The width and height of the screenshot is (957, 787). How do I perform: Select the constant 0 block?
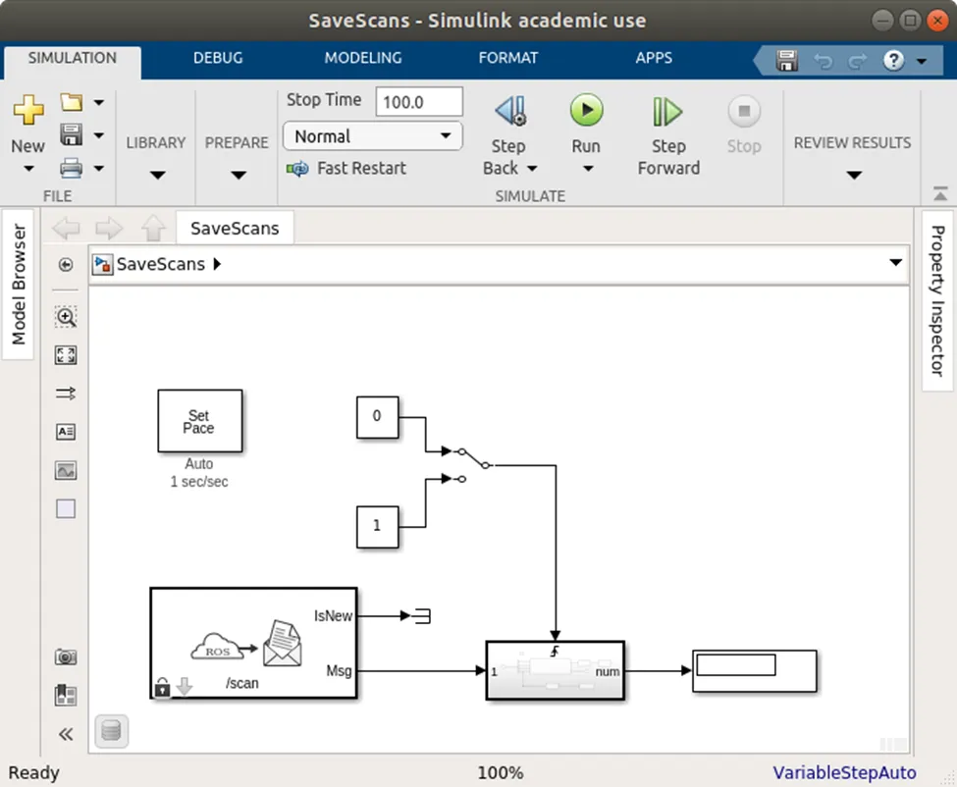pyautogui.click(x=377, y=417)
